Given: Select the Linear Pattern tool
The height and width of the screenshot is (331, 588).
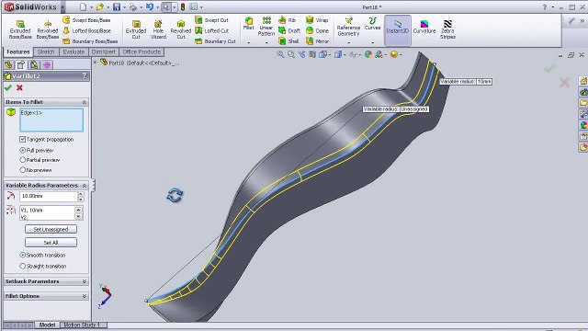Looking at the screenshot, I should click(266, 27).
